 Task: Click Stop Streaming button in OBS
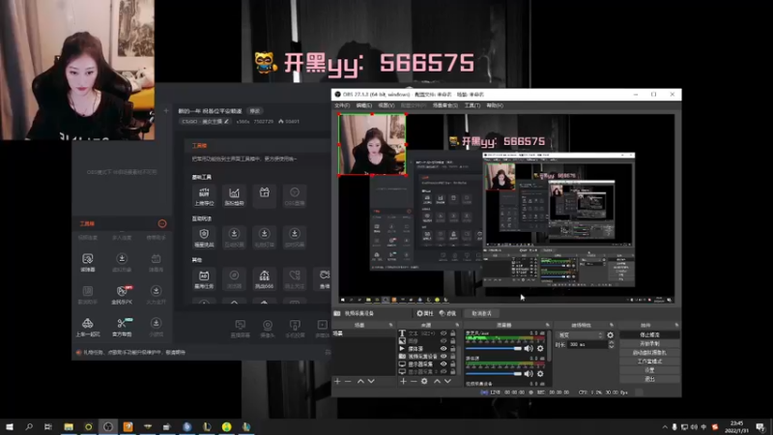(649, 334)
